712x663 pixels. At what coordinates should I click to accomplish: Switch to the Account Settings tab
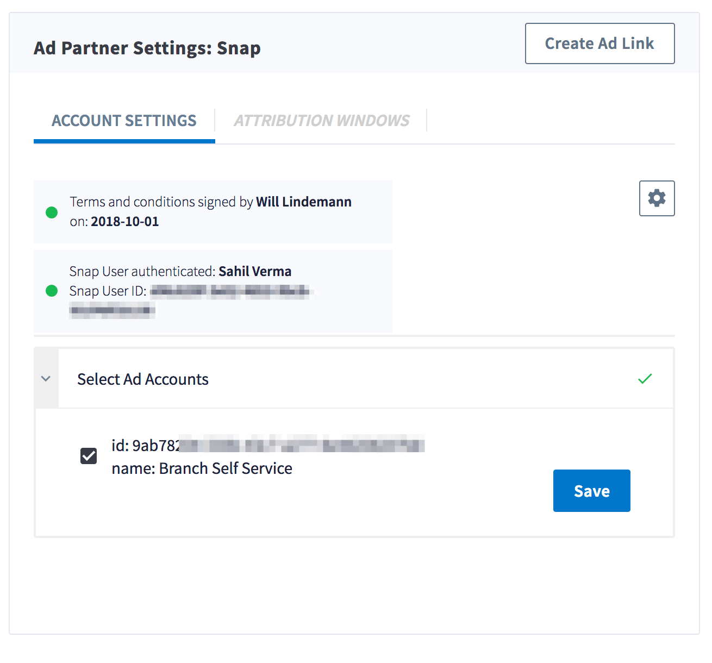(124, 121)
